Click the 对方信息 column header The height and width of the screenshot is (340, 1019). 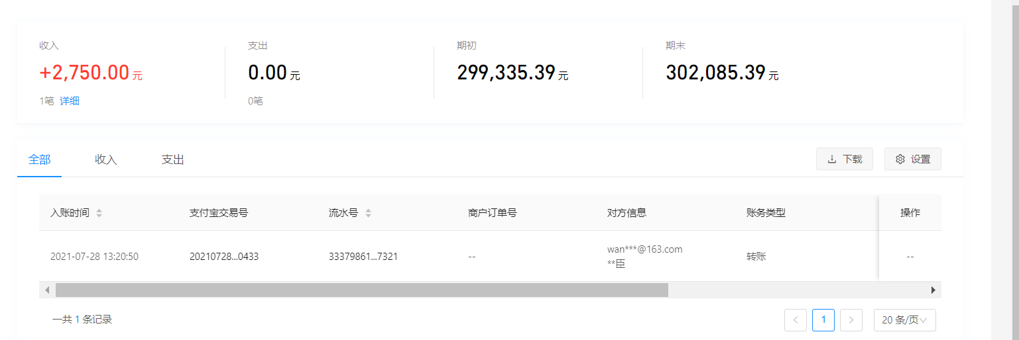[x=627, y=213]
